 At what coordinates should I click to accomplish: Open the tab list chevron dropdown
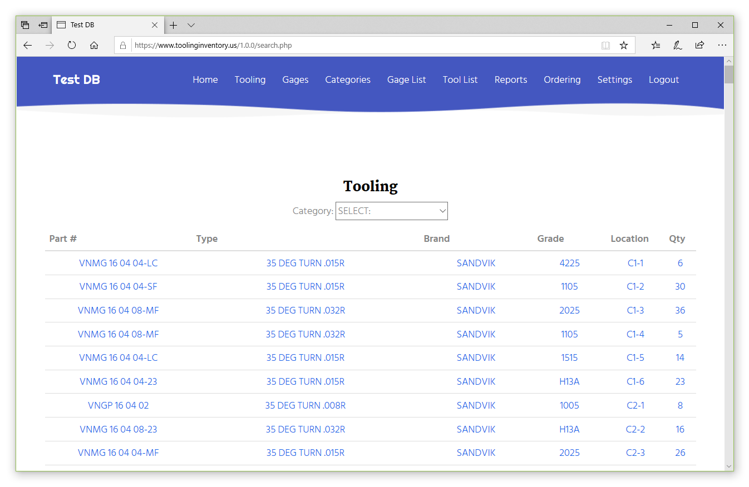[191, 25]
